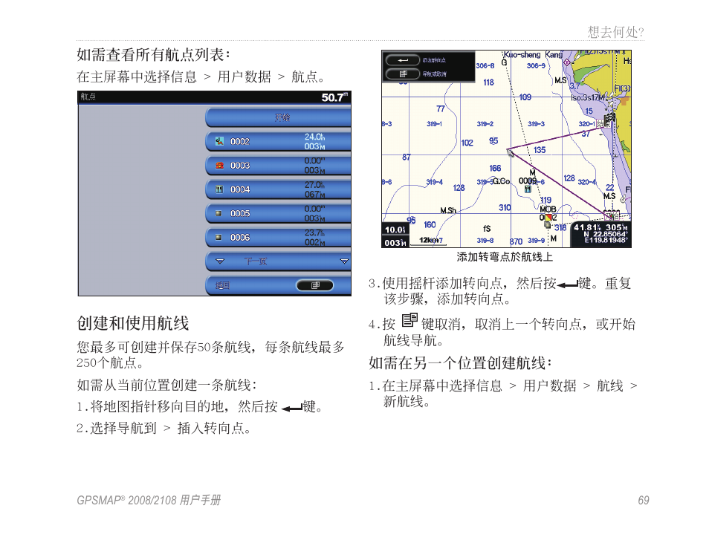
Task: Click the M.Sh seabed label on chart
Action: click(x=448, y=210)
